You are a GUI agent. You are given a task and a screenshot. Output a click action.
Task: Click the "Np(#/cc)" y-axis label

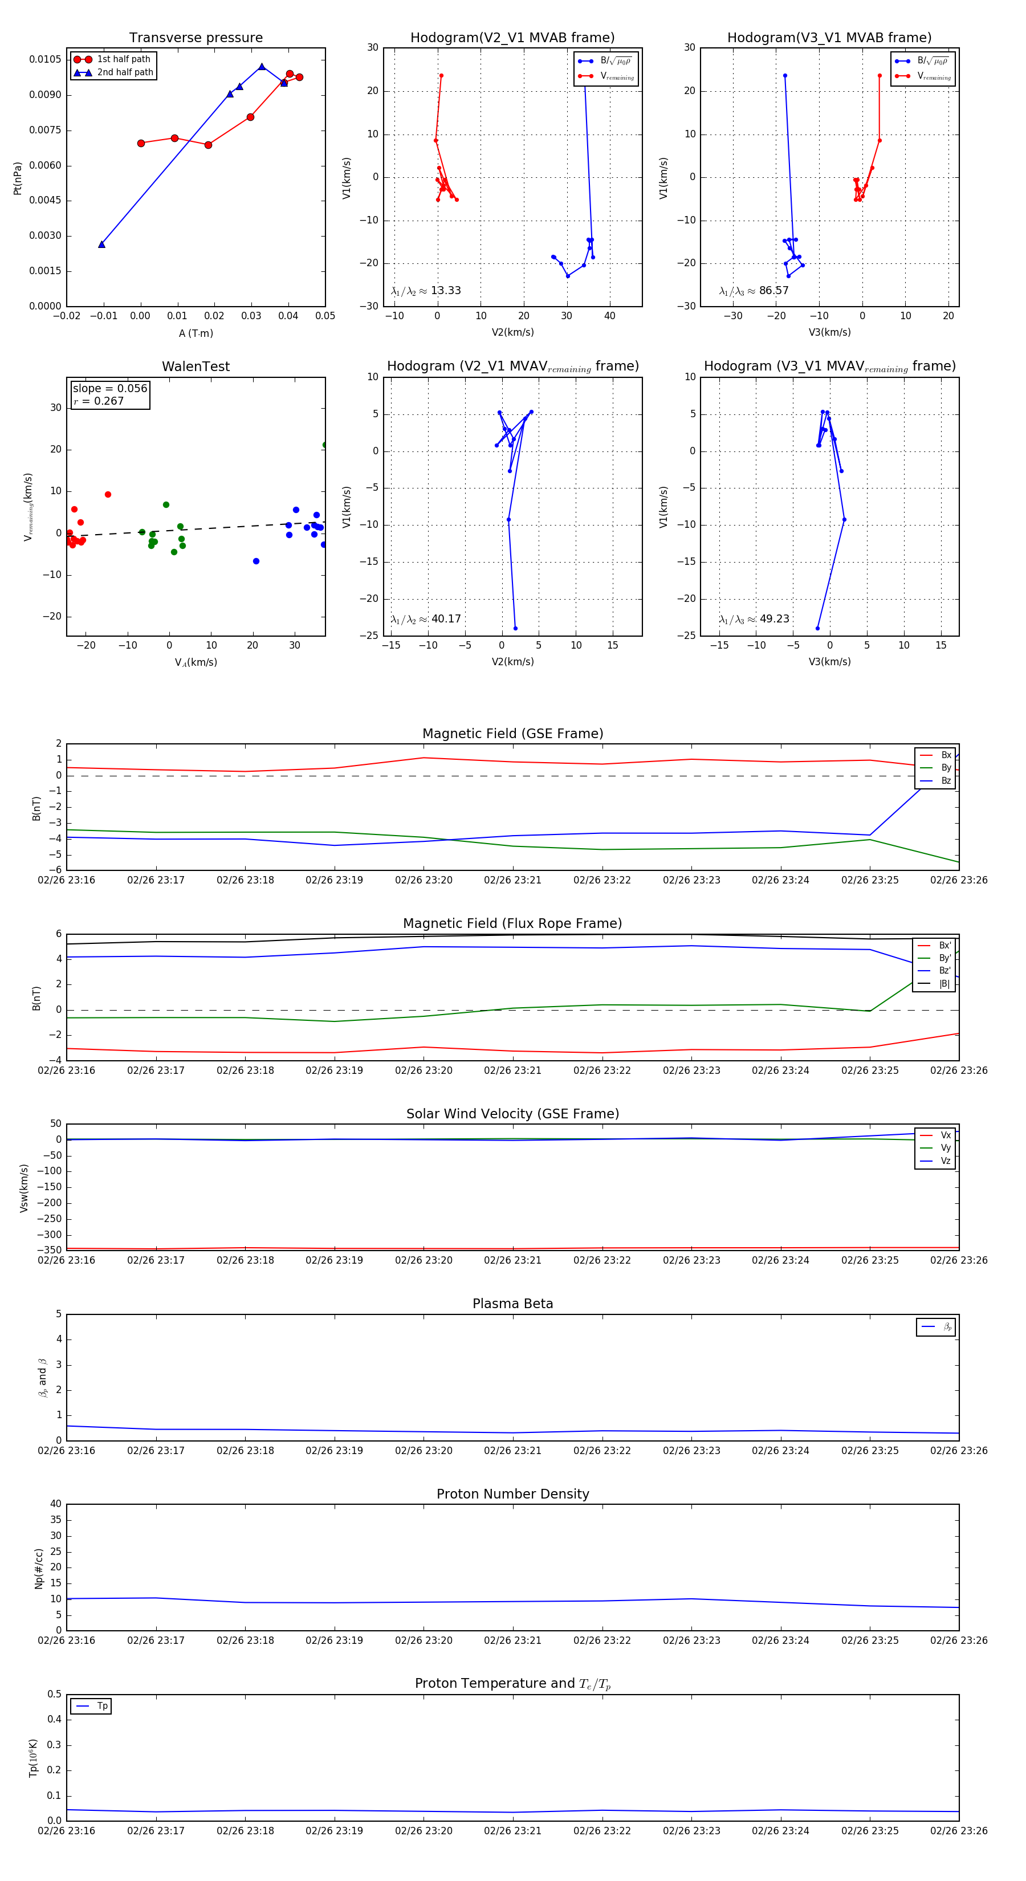click(x=39, y=1569)
